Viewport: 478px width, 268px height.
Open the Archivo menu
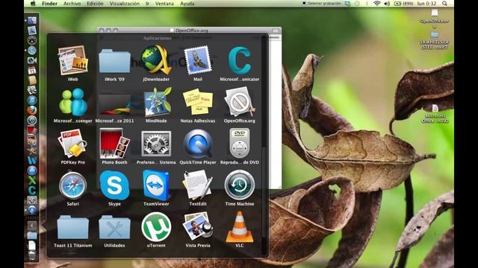[x=72, y=3]
